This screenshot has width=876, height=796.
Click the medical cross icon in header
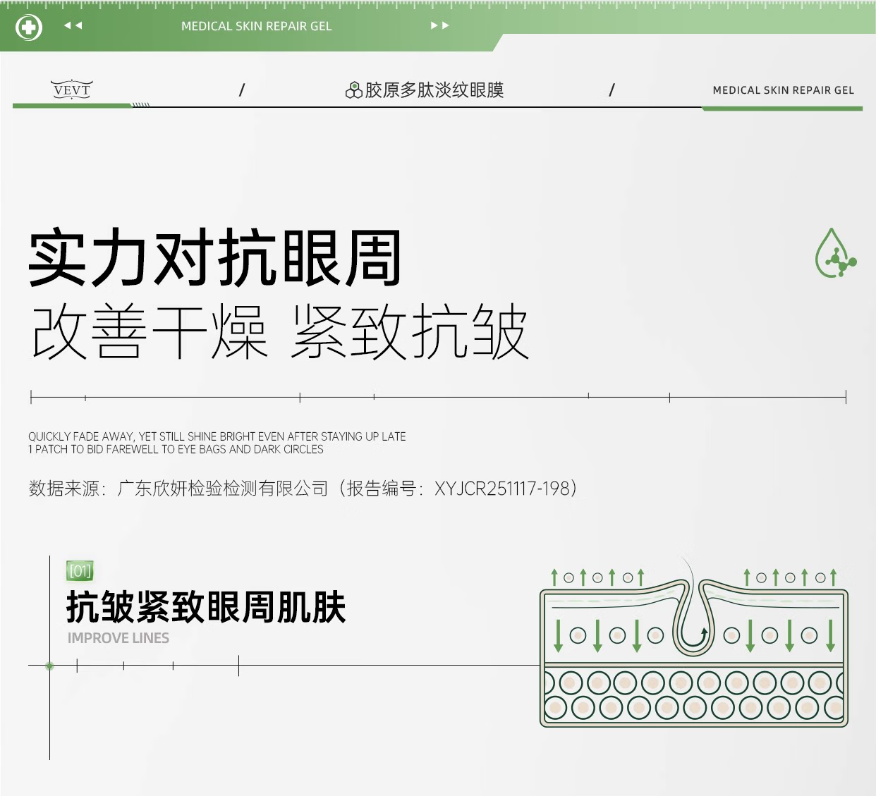pyautogui.click(x=29, y=27)
